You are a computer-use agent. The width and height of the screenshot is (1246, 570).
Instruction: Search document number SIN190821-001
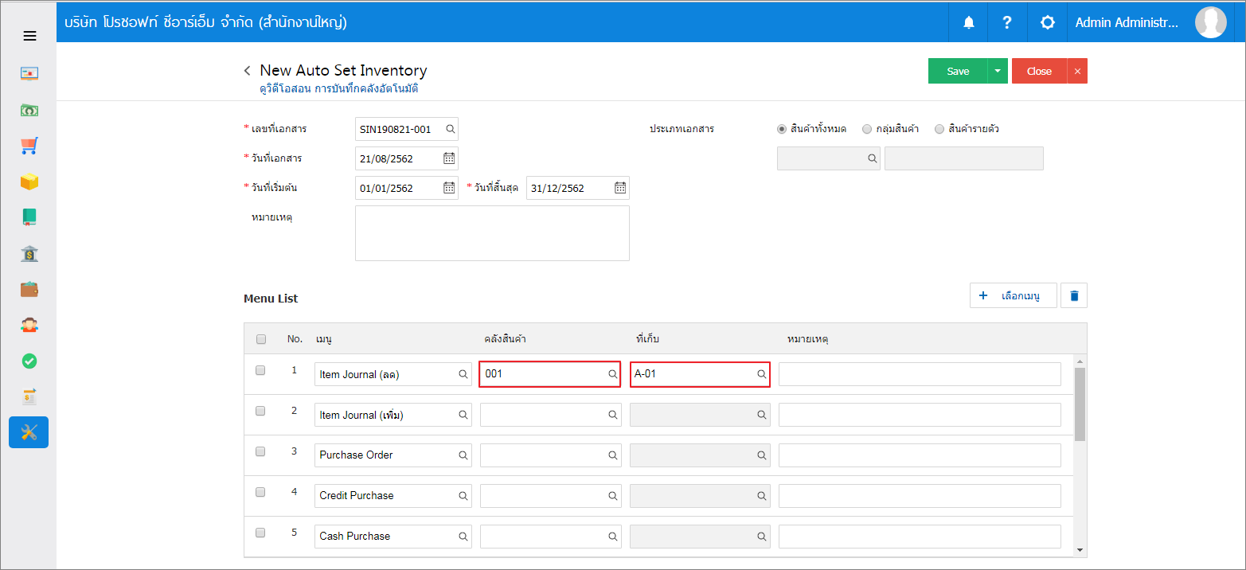(x=450, y=129)
